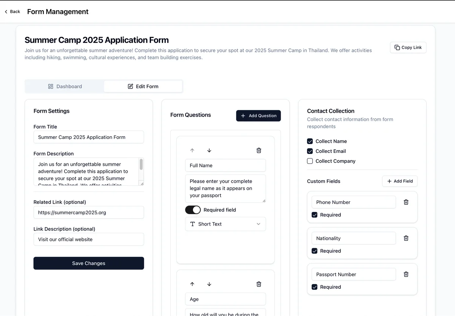Enable the Collect Company checkbox

coord(310,161)
